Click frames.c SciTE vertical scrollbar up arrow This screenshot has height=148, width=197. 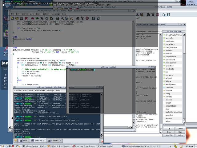(134, 22)
